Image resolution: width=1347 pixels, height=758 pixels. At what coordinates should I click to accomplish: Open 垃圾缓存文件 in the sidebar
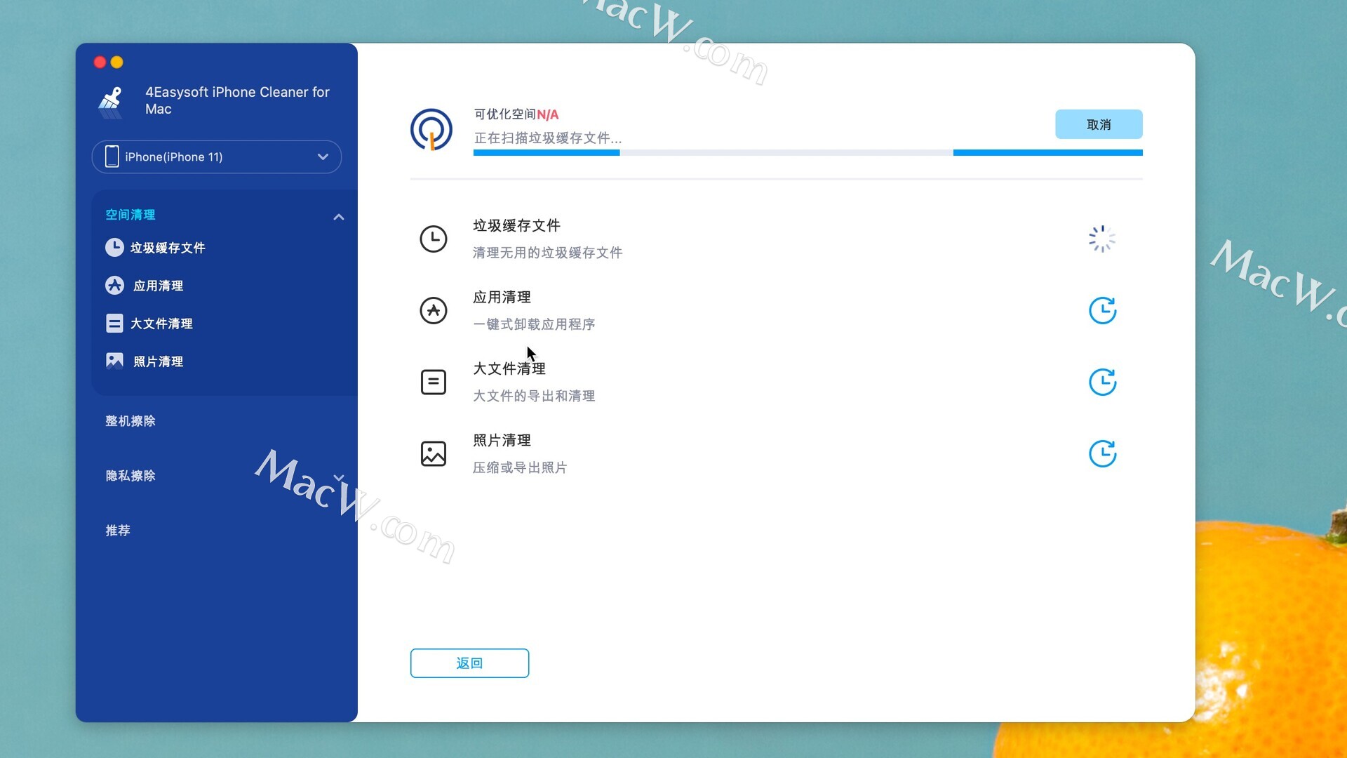[168, 248]
